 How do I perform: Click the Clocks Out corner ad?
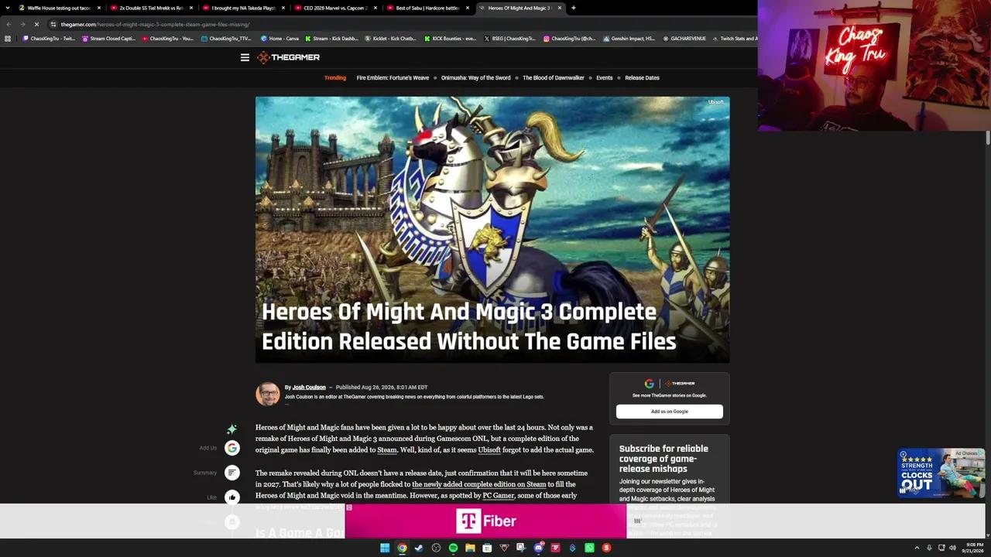(x=940, y=473)
